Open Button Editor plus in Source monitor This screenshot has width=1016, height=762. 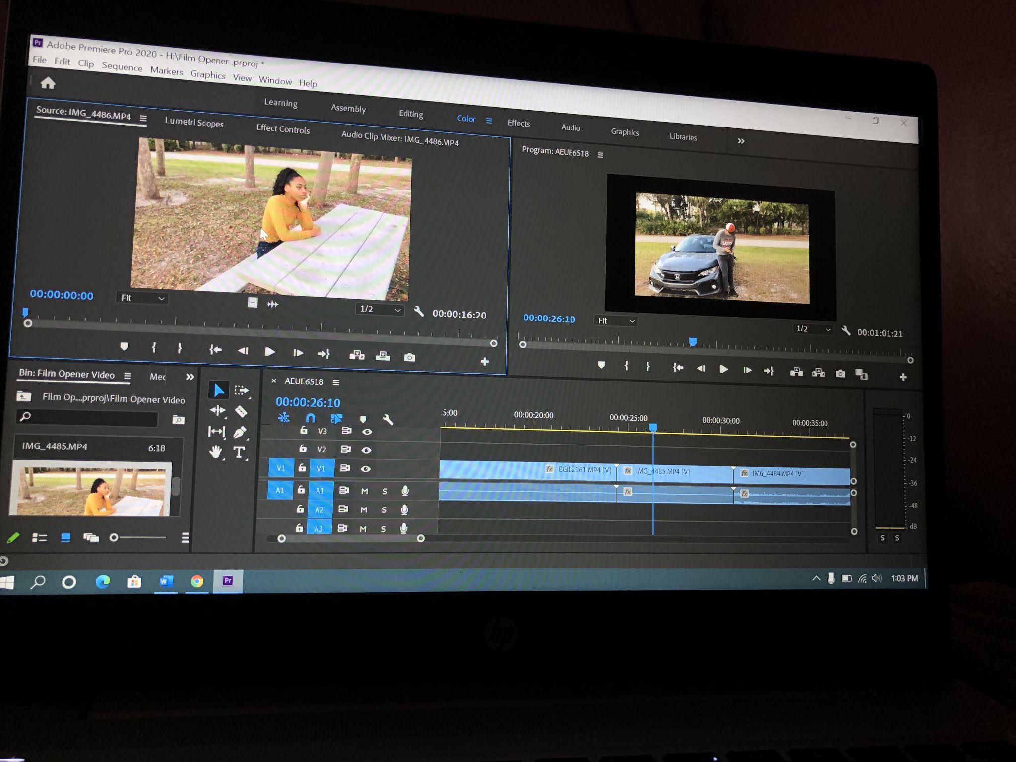click(485, 362)
